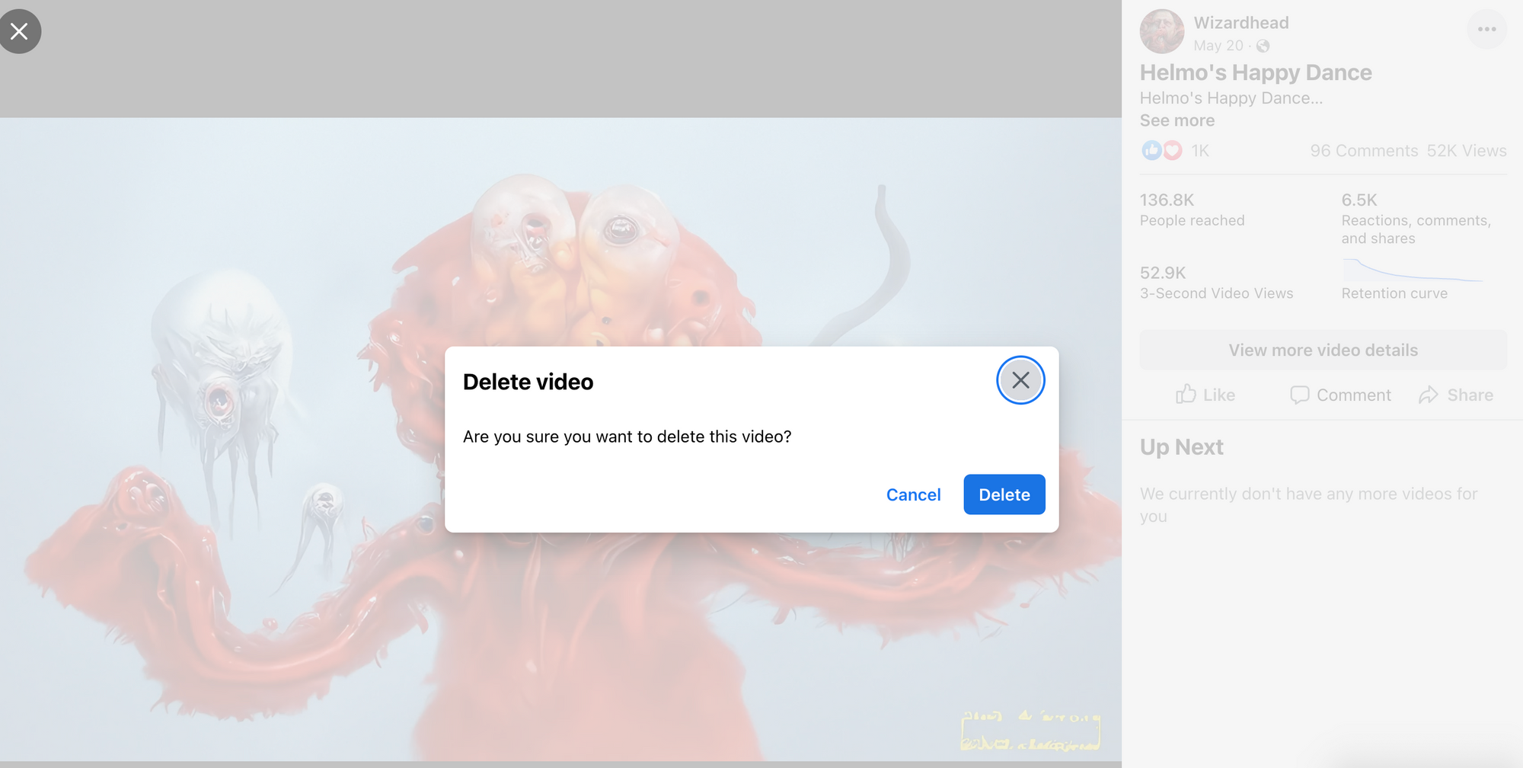Click the 136.8K People reached stat
This screenshot has width=1523, height=768.
tap(1192, 210)
